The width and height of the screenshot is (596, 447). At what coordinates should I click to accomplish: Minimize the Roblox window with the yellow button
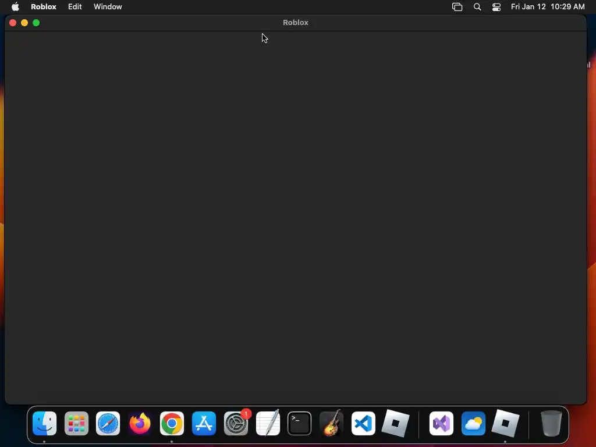coord(24,23)
